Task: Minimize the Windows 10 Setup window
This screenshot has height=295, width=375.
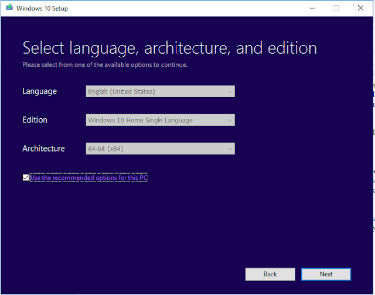Action: (312, 8)
